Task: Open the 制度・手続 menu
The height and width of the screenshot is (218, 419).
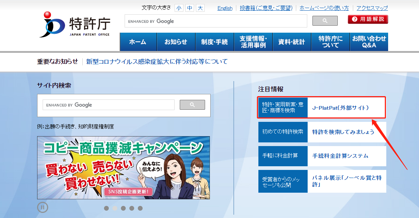Action: (x=215, y=41)
